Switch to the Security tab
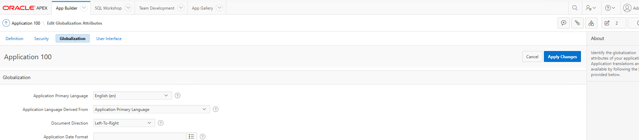Screen dimensions: 639x140 tap(42, 39)
